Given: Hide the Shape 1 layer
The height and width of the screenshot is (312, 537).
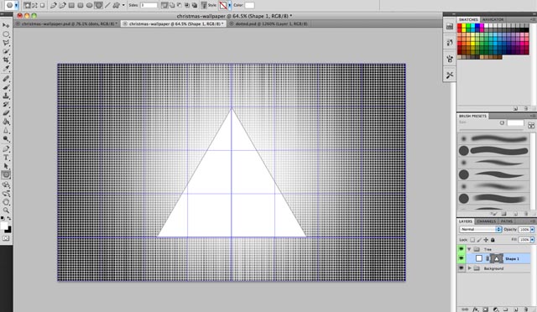Looking at the screenshot, I should pos(461,258).
